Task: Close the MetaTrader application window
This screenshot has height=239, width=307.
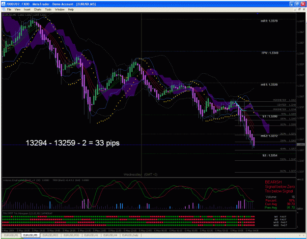Action: coord(303,4)
